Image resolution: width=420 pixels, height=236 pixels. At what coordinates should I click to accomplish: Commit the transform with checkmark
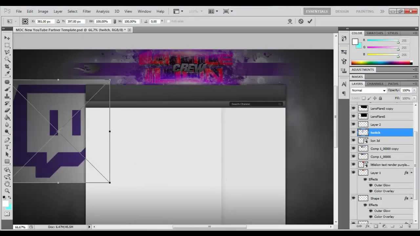click(x=310, y=21)
